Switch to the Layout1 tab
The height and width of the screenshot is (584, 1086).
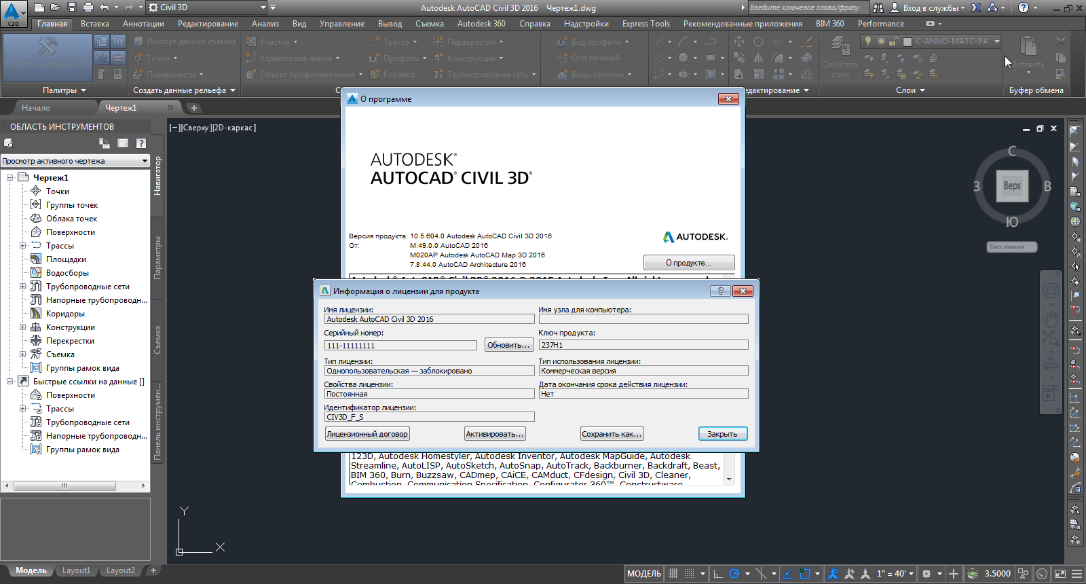click(x=76, y=570)
